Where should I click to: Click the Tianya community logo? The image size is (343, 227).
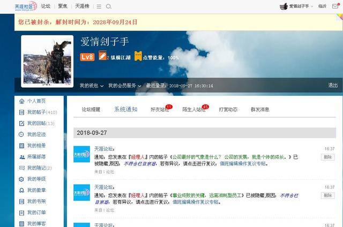[25, 6]
